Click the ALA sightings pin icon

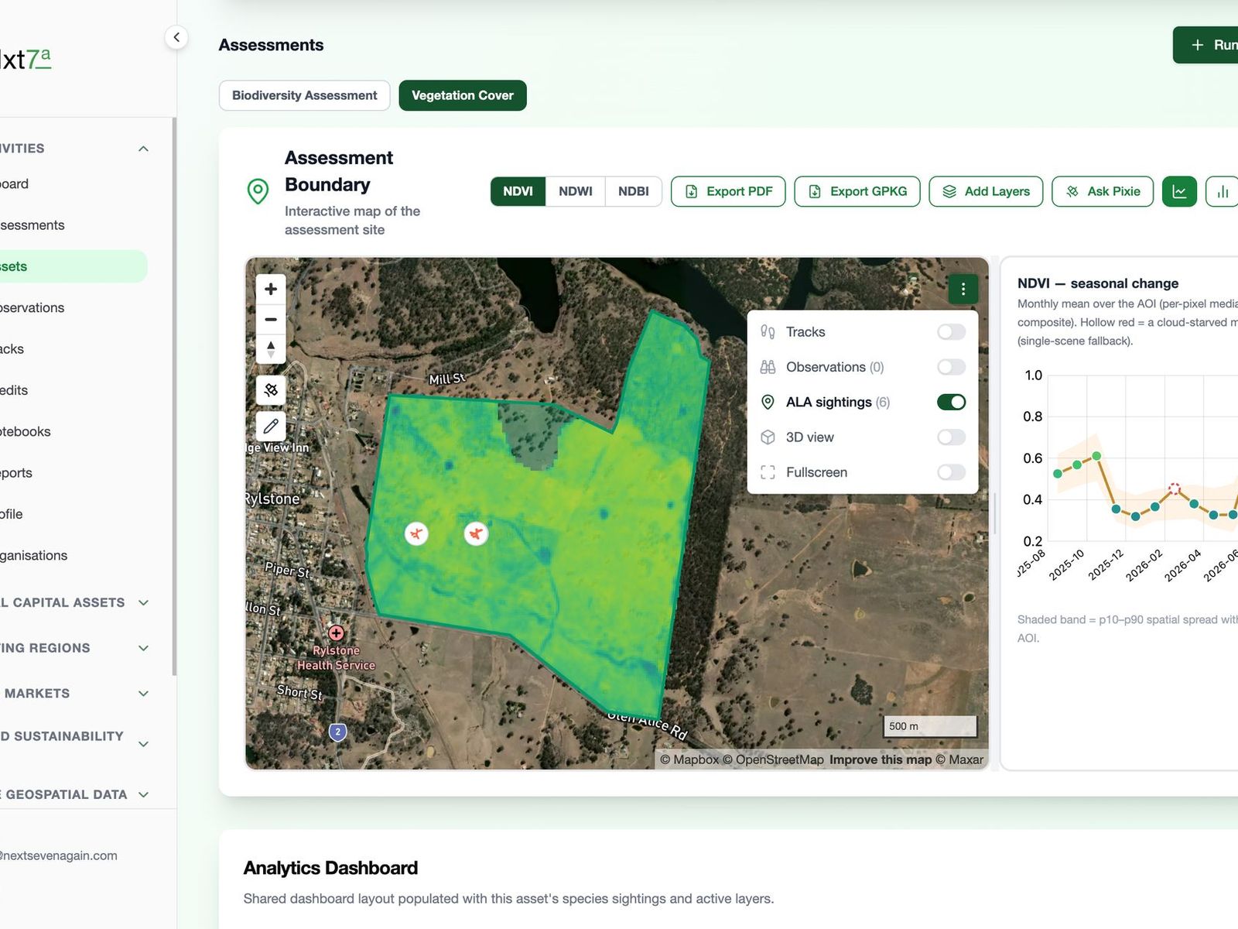(768, 402)
